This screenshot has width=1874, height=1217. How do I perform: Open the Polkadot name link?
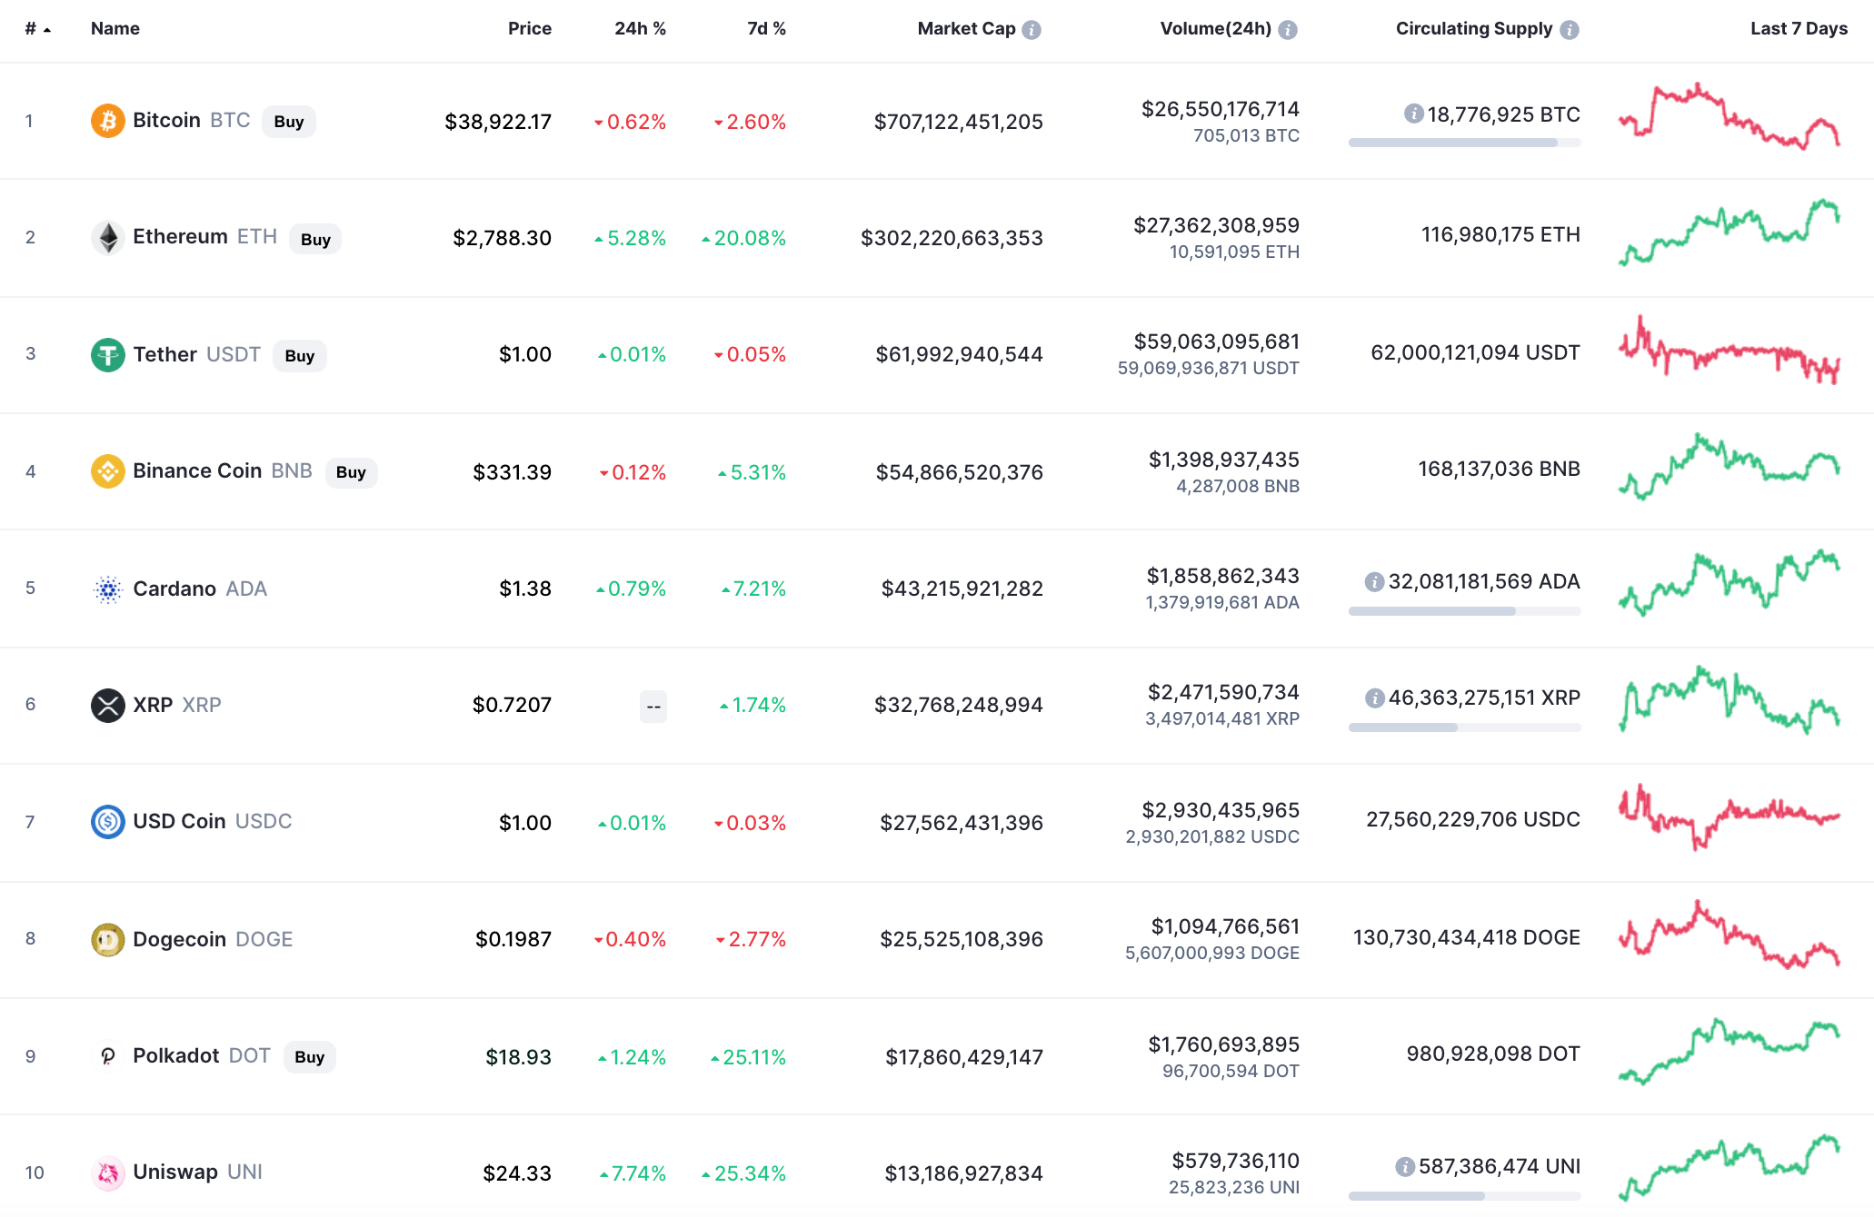coord(176,1055)
